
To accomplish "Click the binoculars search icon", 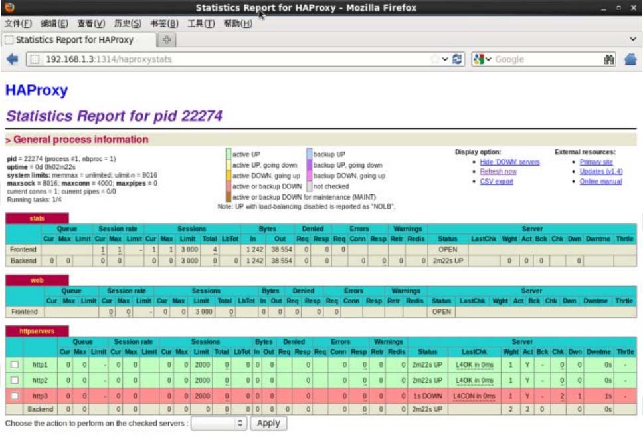I will pyautogui.click(x=609, y=59).
